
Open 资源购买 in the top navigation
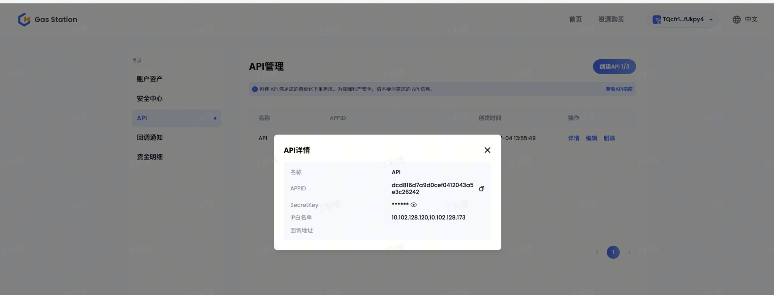point(611,19)
